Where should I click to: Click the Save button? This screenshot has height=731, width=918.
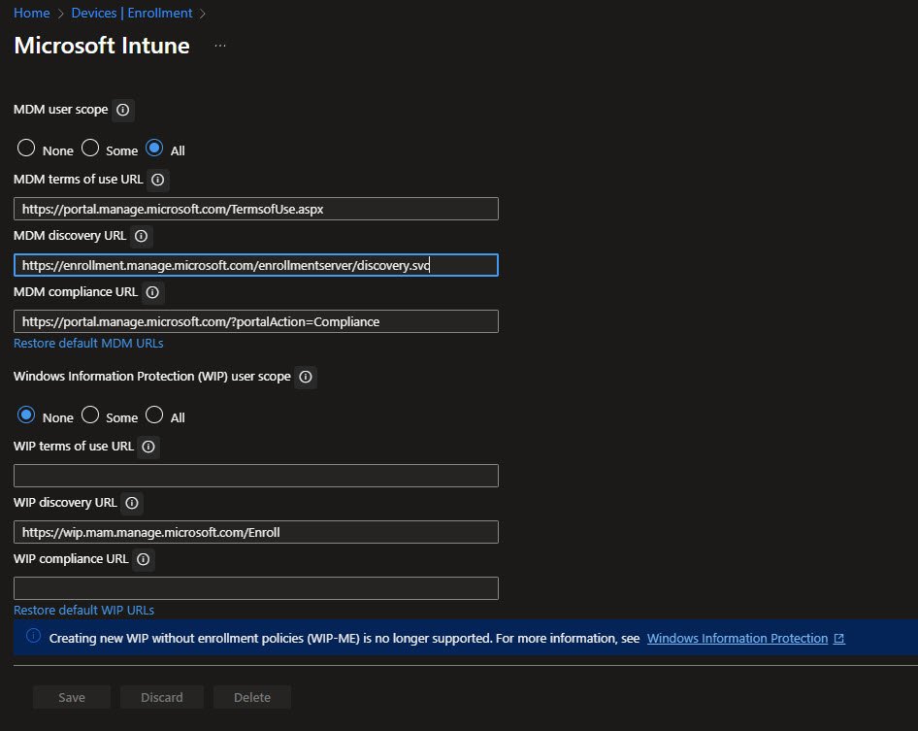pyautogui.click(x=72, y=697)
